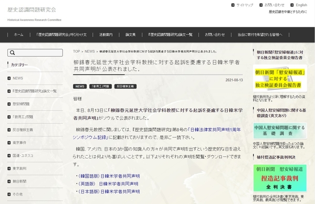Click the カテゴリー heading
This screenshot has height=204, width=315.
[x=19, y=65]
